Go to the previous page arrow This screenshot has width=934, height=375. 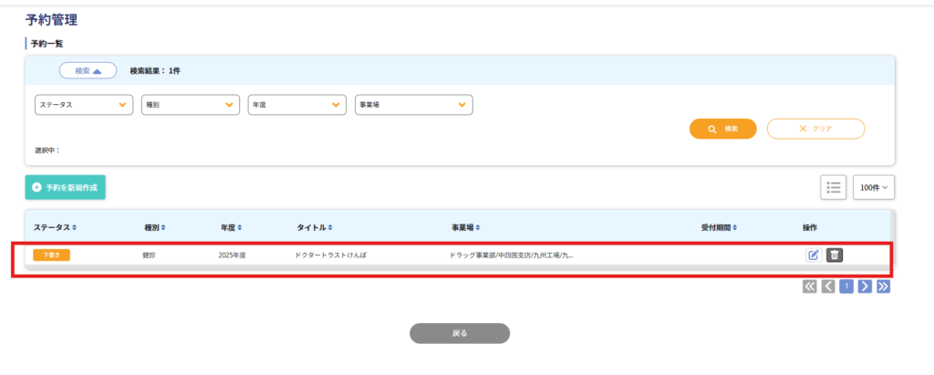pos(828,286)
